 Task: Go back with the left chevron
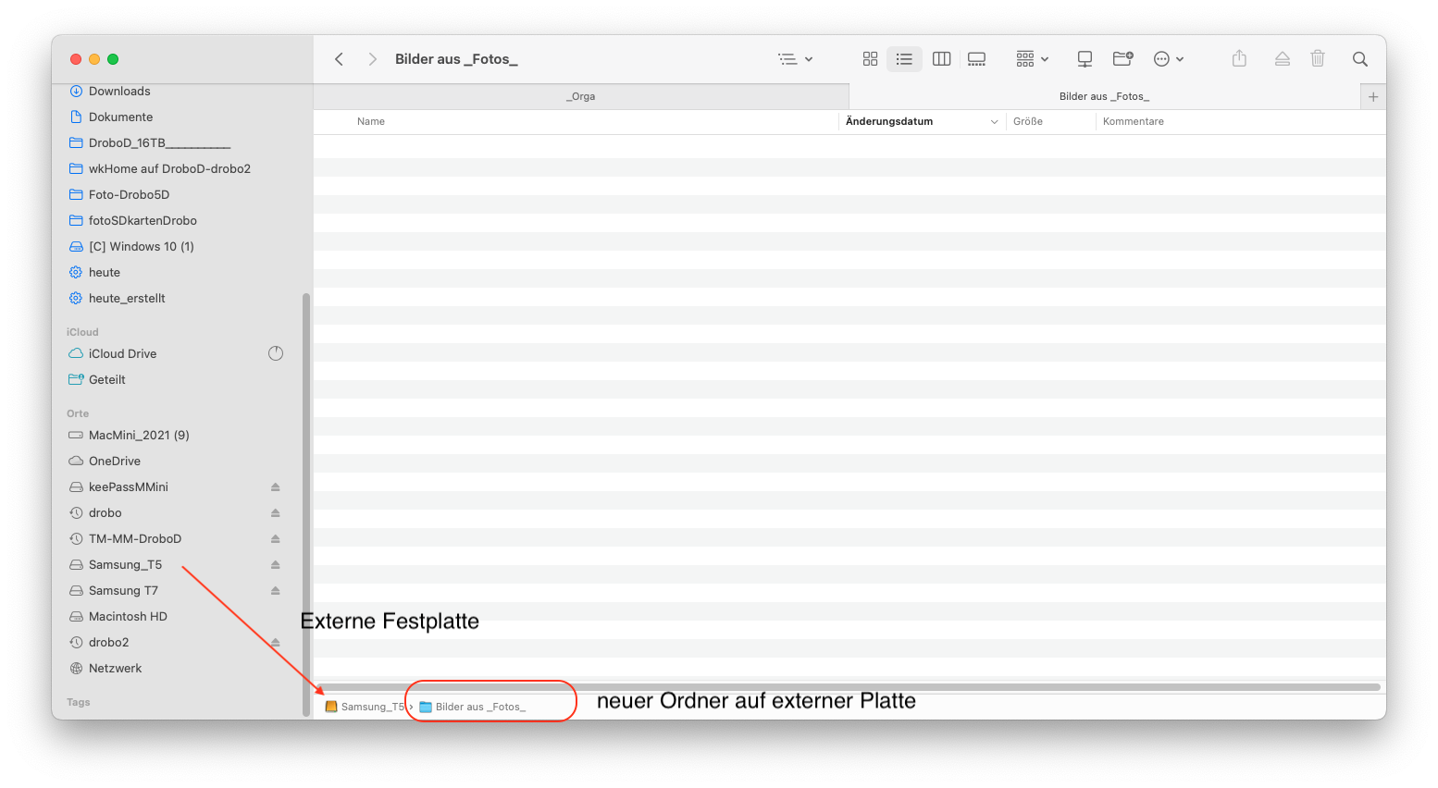click(x=340, y=59)
